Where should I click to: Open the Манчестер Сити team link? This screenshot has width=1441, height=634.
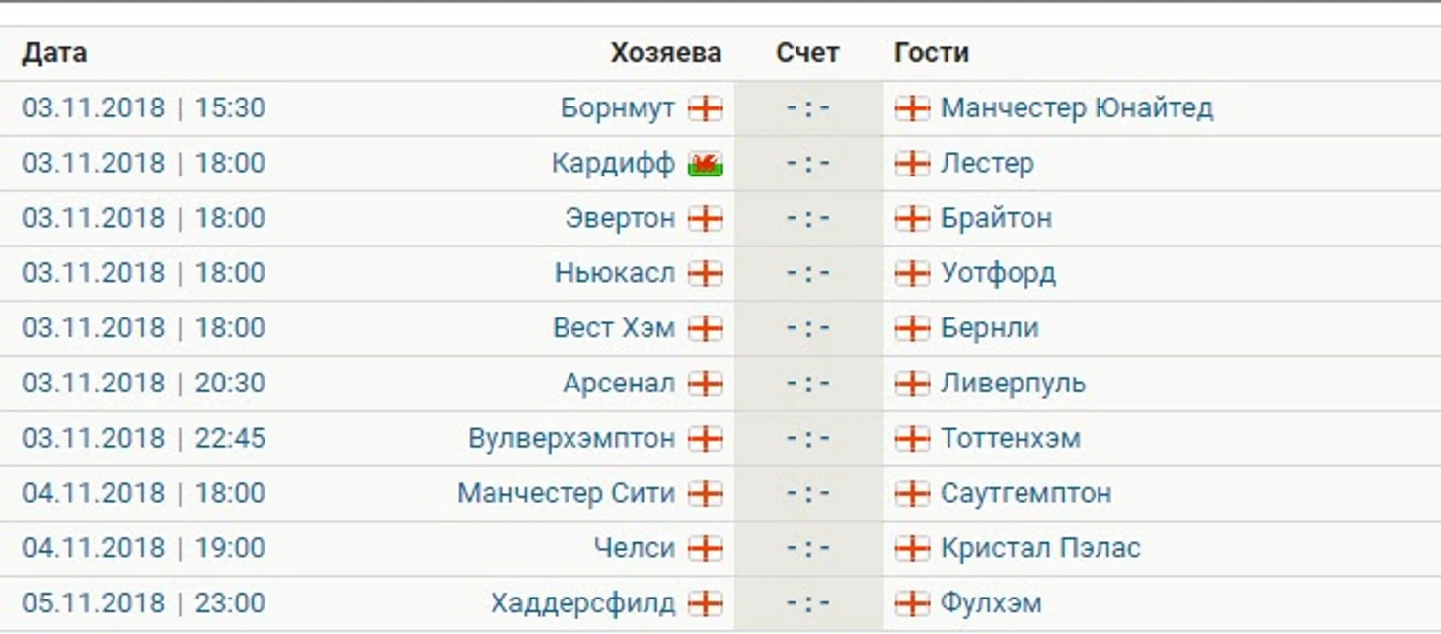tap(566, 493)
